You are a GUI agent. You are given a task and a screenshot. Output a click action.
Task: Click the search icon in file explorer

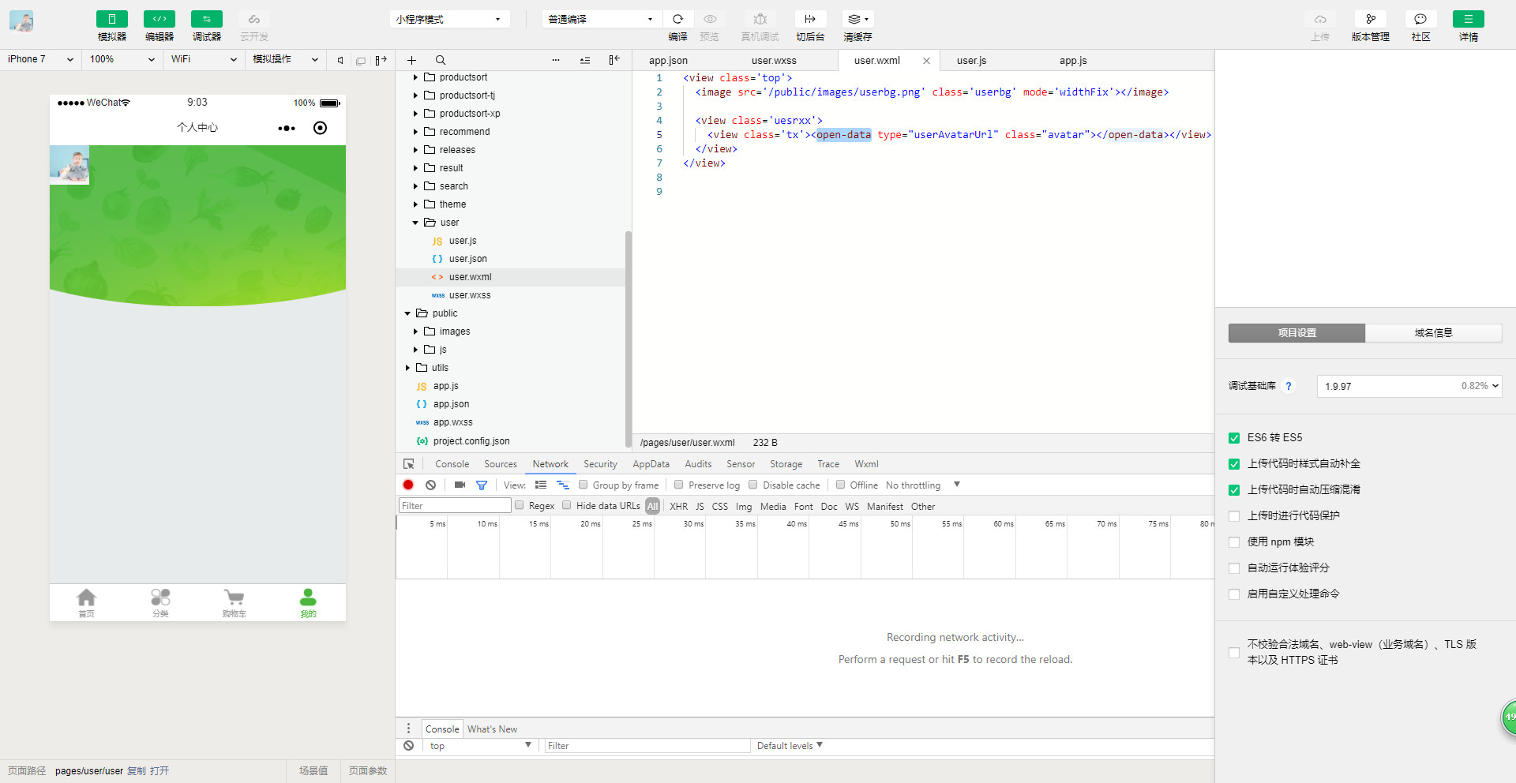(x=441, y=60)
